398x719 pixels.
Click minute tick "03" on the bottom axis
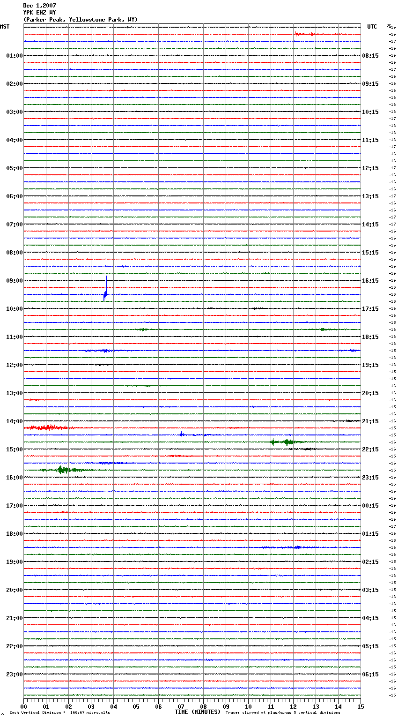91,706
